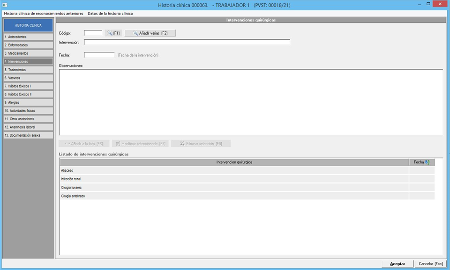The width and height of the screenshot is (450, 270).
Task: Click the Aceptar button
Action: pos(397,264)
